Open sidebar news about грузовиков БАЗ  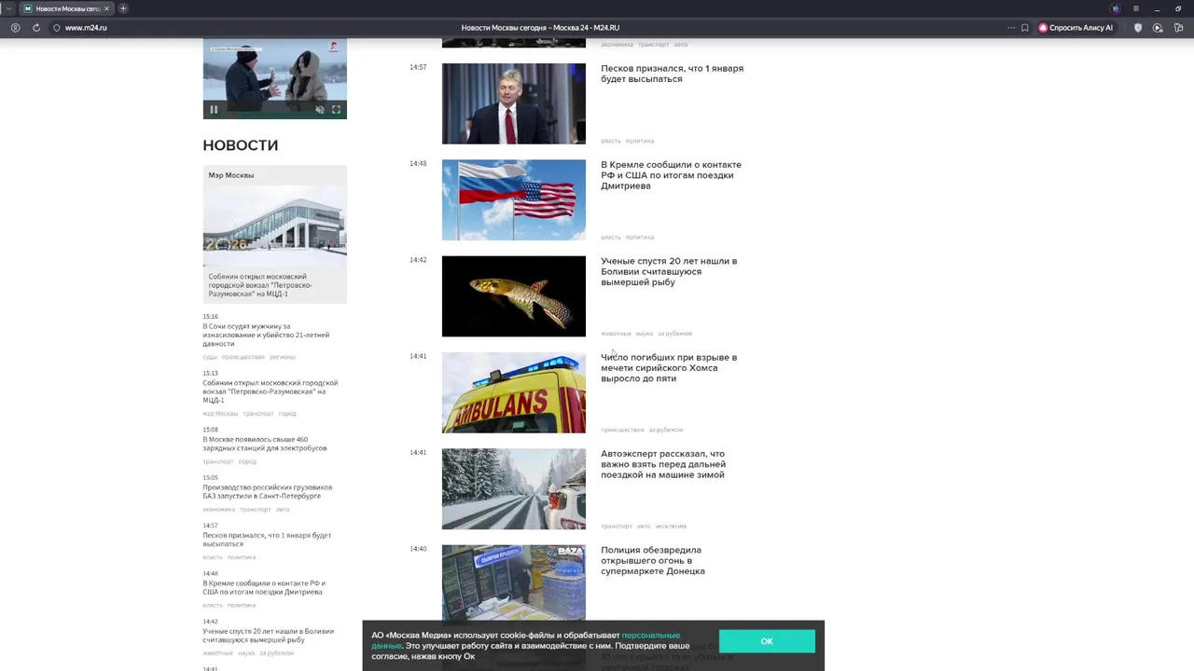(x=268, y=491)
